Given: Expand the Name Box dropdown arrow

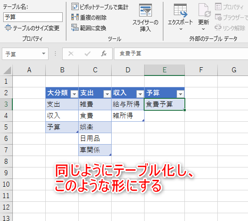Looking at the screenshot, I should tap(43, 54).
